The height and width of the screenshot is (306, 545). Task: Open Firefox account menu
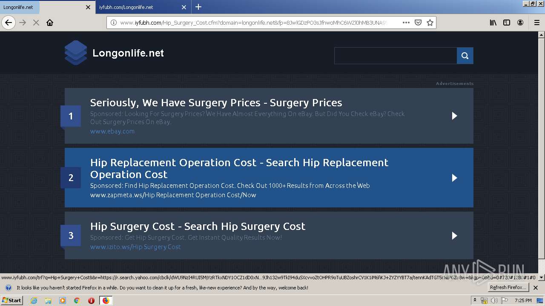[520, 23]
